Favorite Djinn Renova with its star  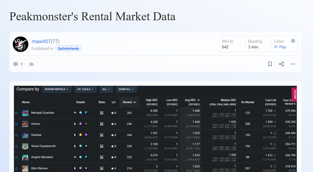click(x=17, y=169)
